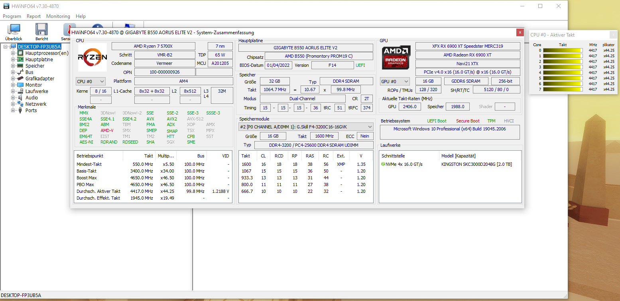Open the Report menu

(34, 16)
